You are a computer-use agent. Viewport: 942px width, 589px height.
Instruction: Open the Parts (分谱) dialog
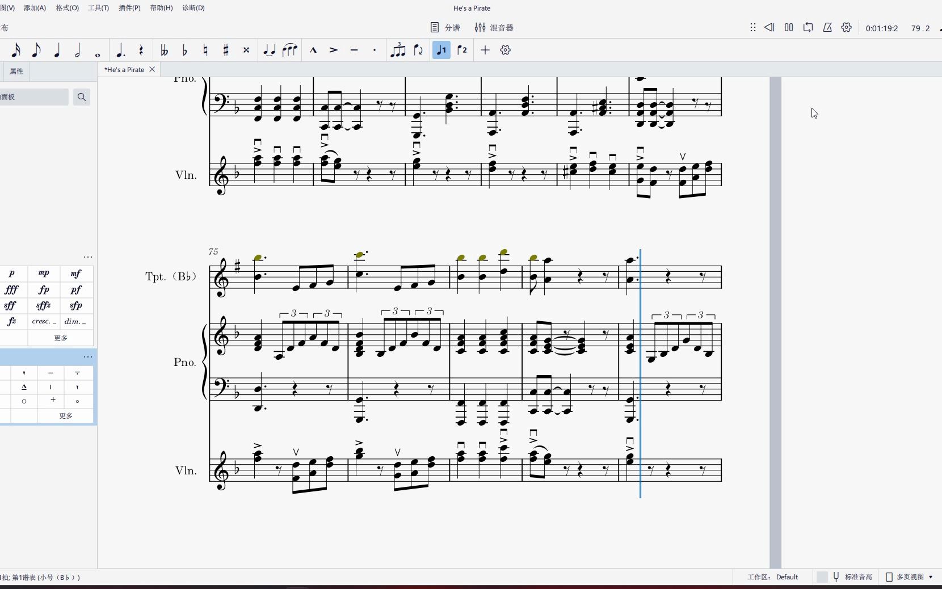(x=445, y=27)
